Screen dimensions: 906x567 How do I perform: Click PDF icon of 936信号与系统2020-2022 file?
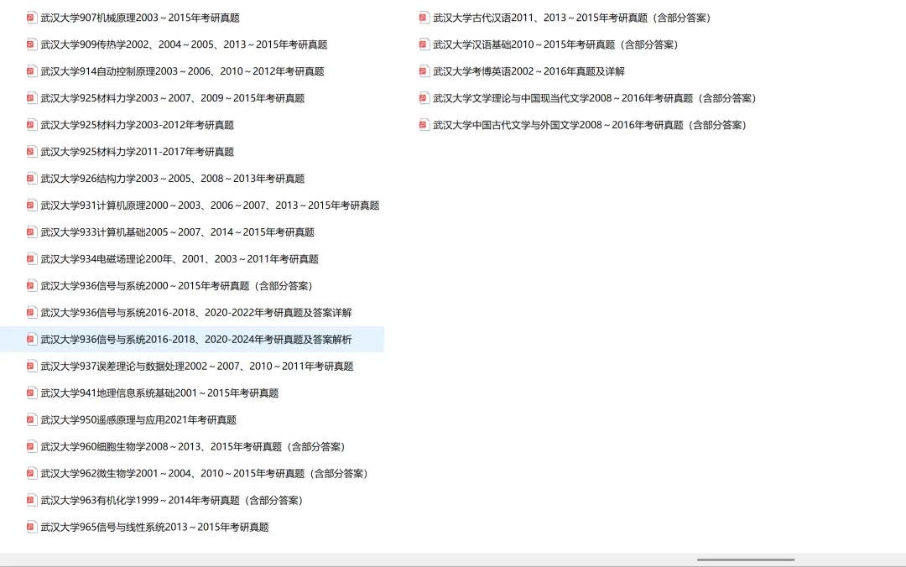tap(32, 312)
